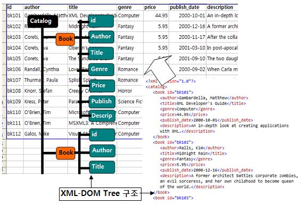
Task: Click the Genre node in tree
Action: (101, 69)
